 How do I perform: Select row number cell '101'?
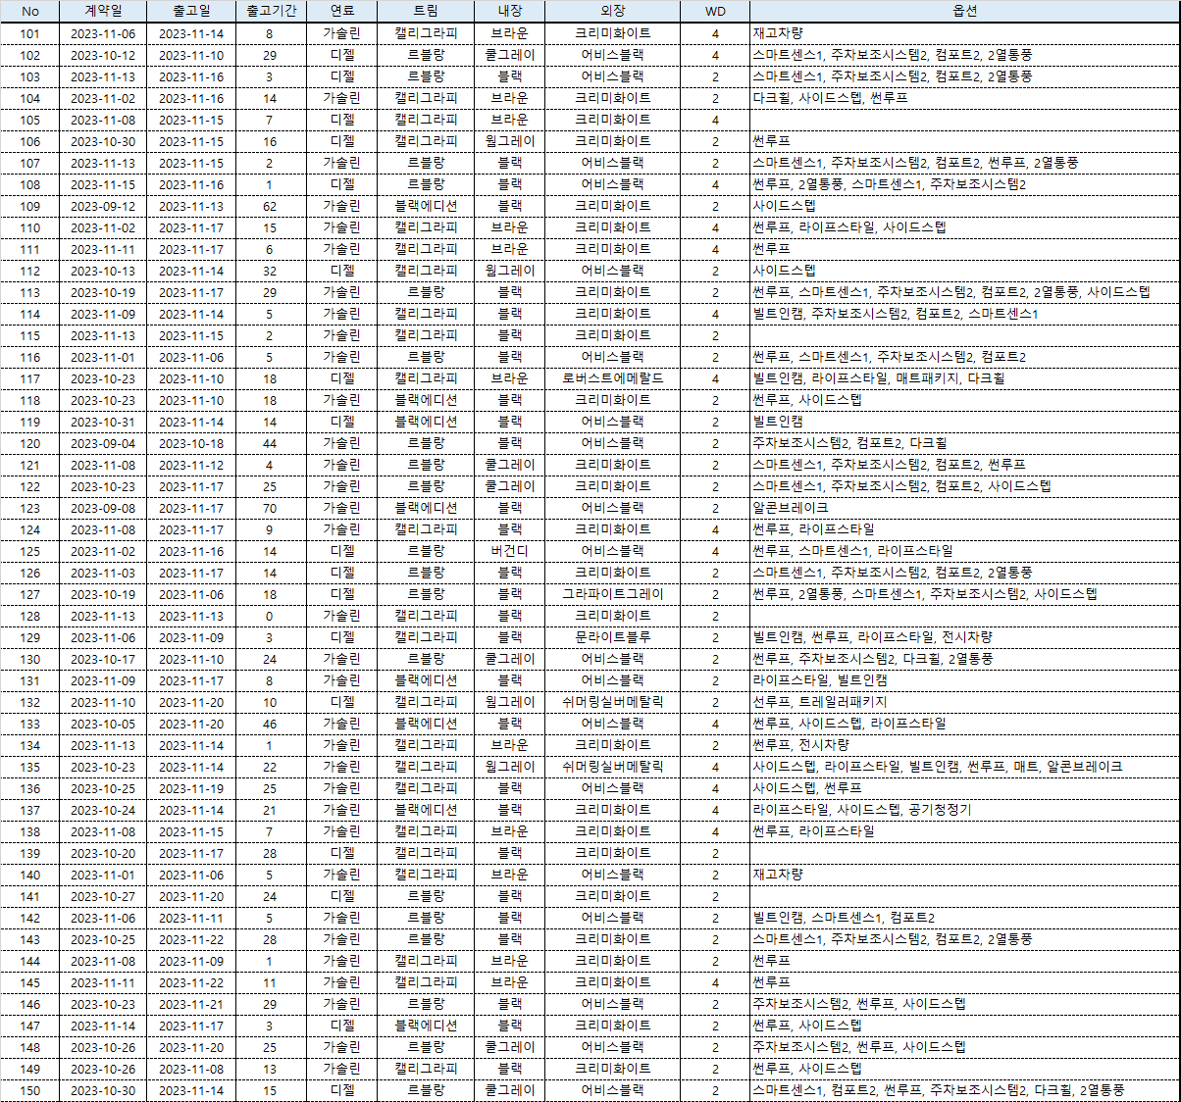30,33
